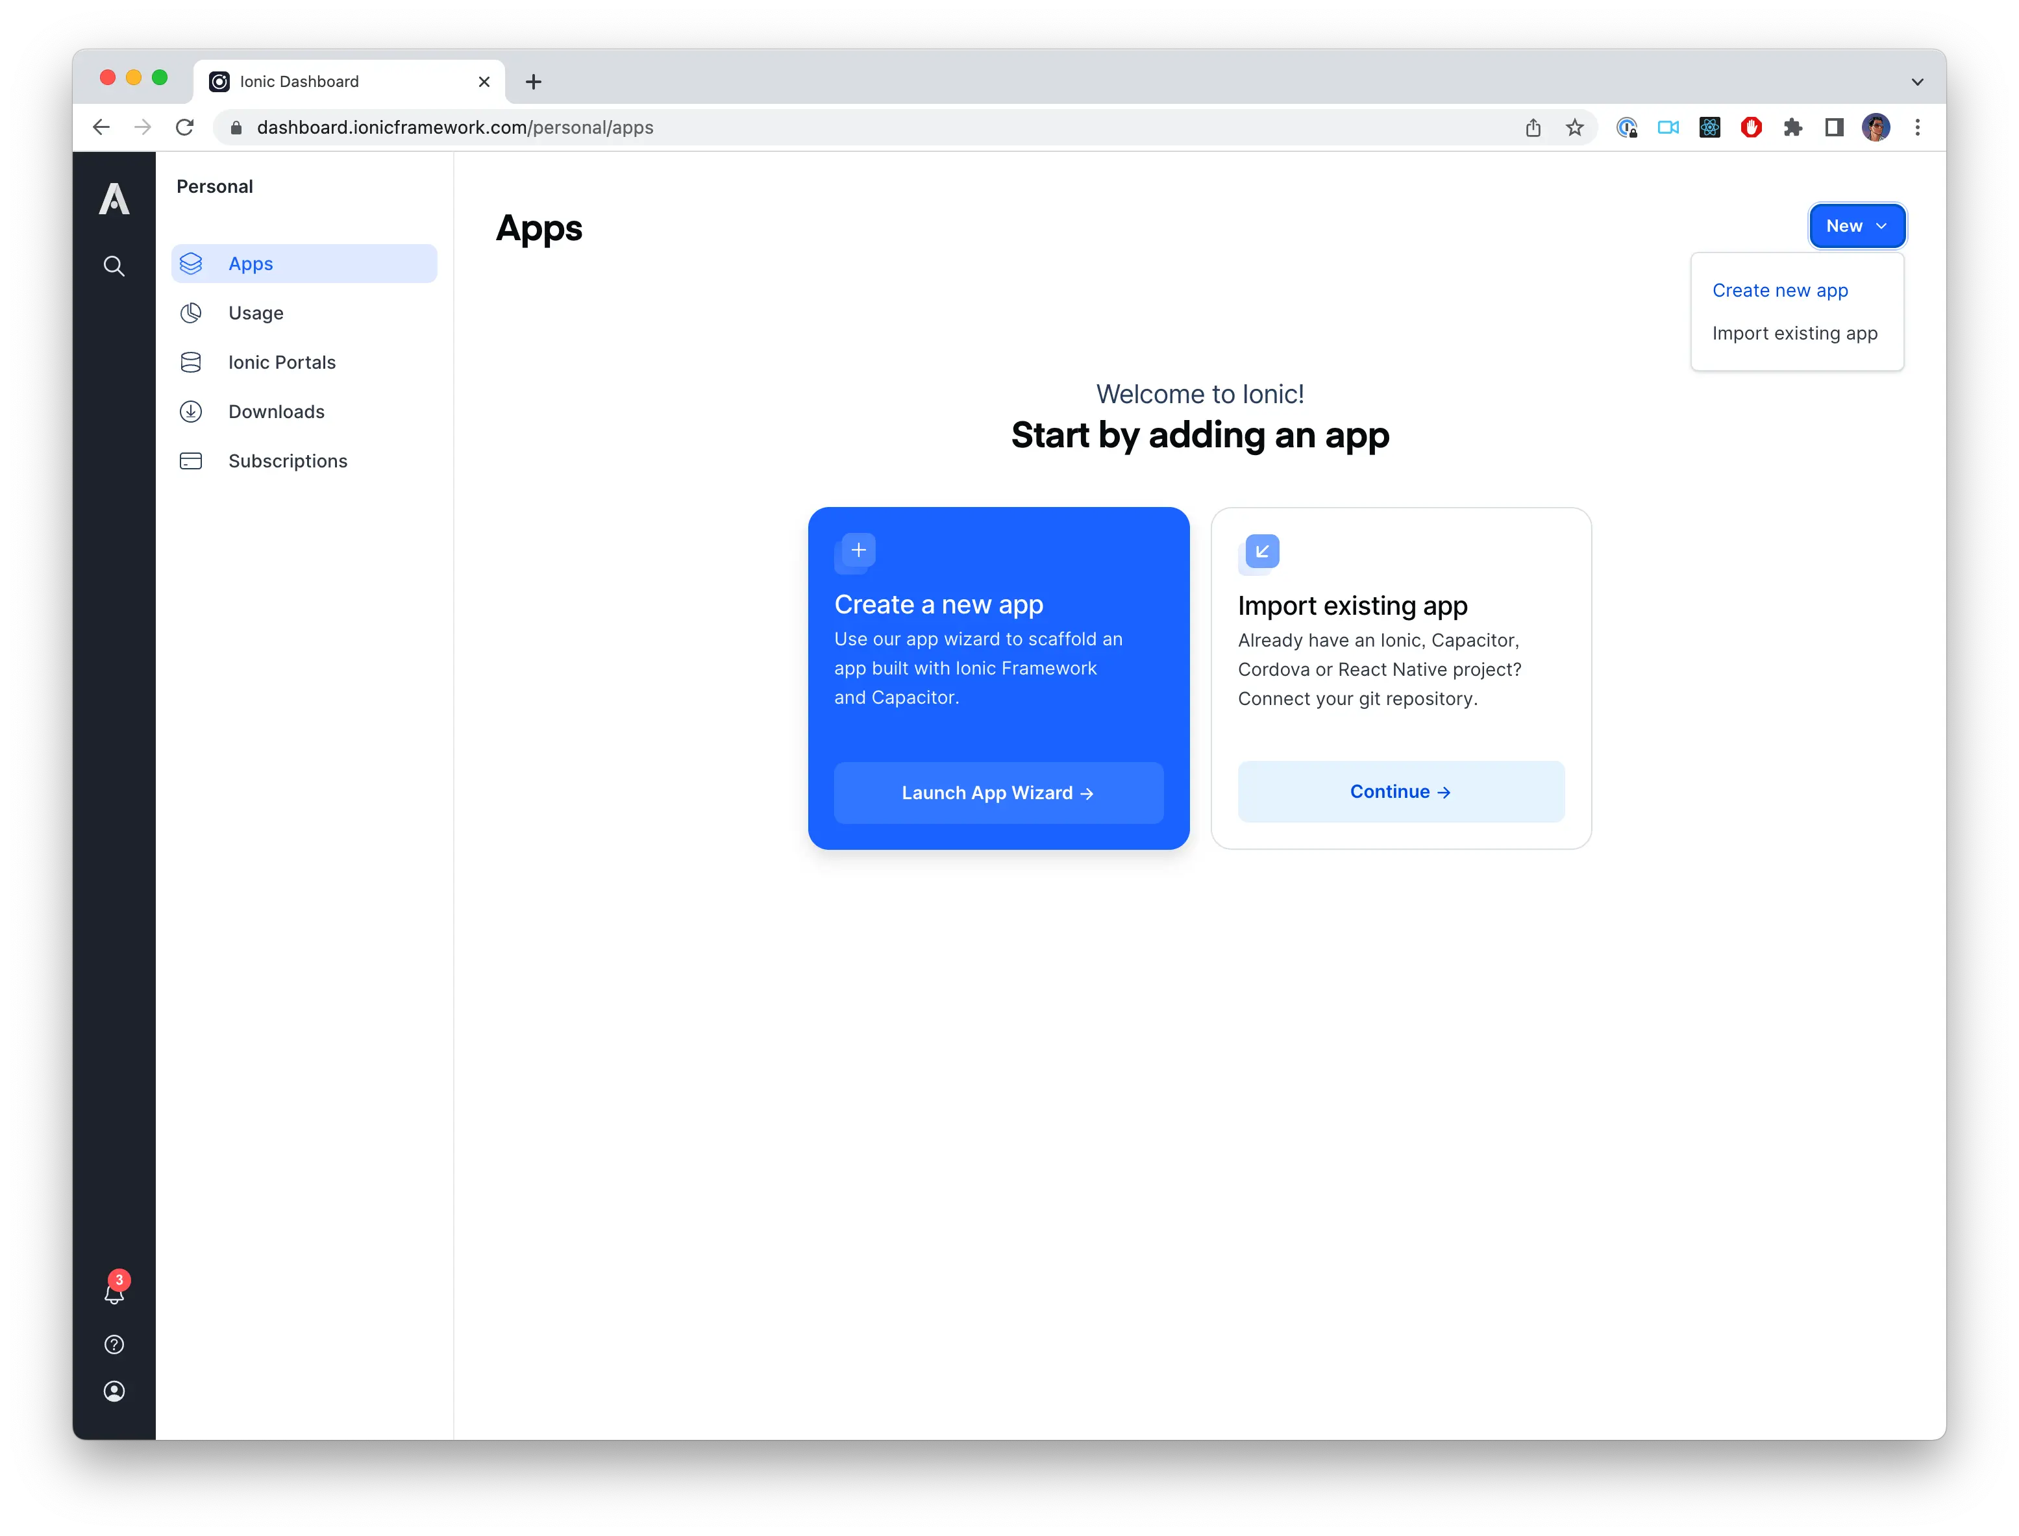This screenshot has height=1536, width=2019.
Task: Select Create new app from the dropdown
Action: (1779, 291)
